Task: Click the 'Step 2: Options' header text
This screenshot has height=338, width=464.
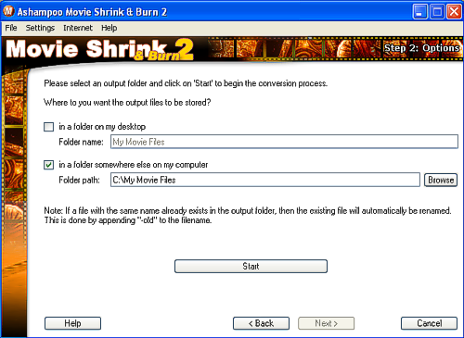Action: (x=422, y=48)
